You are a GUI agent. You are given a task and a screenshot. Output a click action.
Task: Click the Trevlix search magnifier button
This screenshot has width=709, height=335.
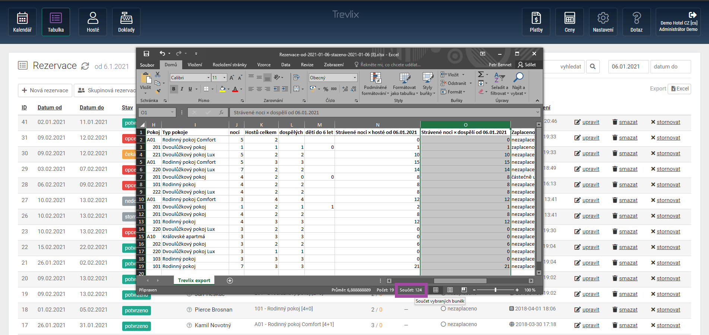coord(593,67)
